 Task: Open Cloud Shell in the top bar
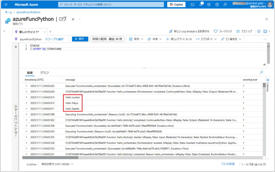[192, 4]
